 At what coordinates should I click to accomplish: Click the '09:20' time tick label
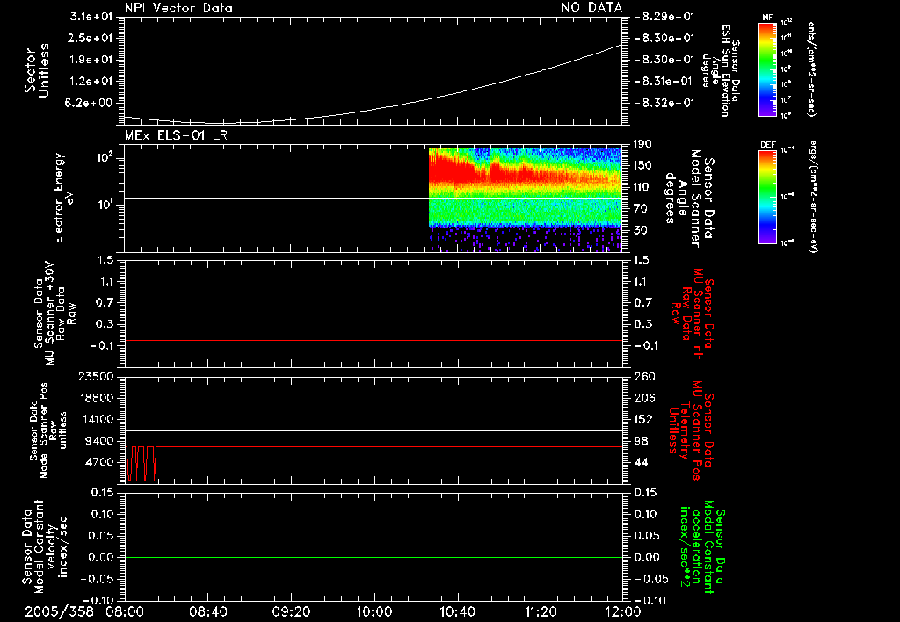[x=291, y=611]
